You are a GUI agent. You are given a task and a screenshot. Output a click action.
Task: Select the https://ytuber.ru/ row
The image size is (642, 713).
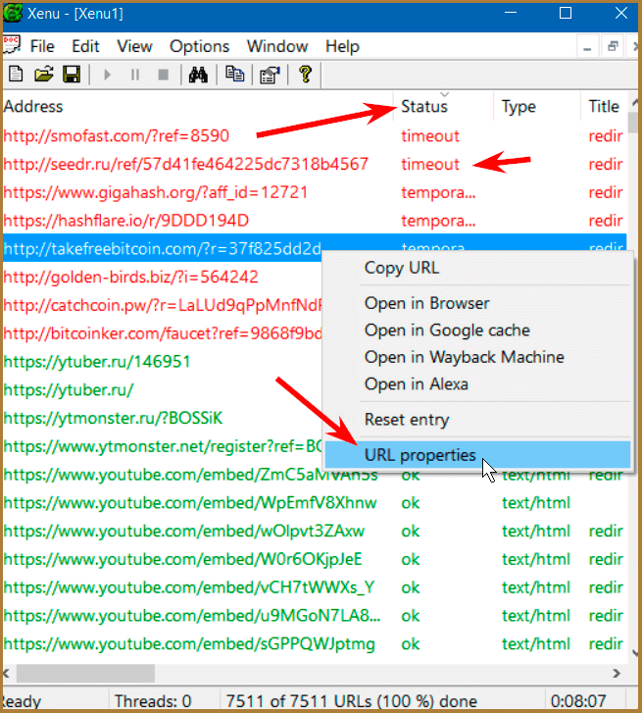tap(164, 389)
